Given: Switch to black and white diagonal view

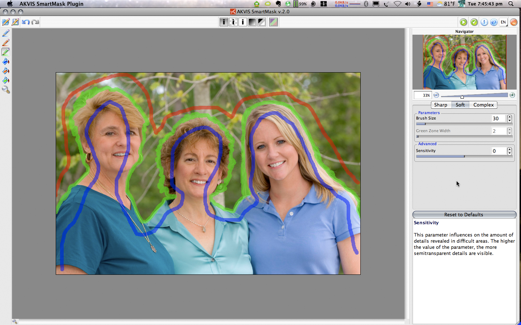Looking at the screenshot, I should point(262,22).
